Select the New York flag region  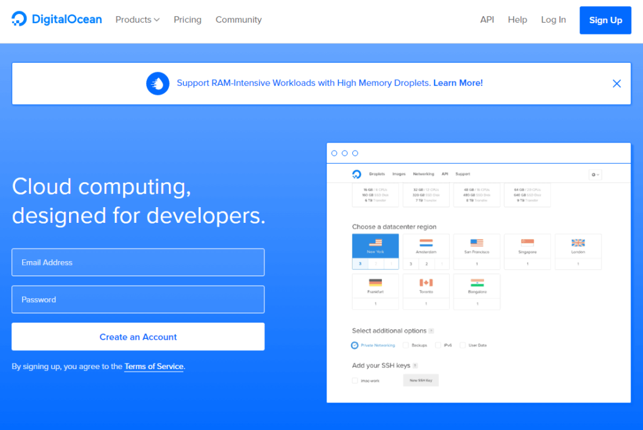[376, 246]
